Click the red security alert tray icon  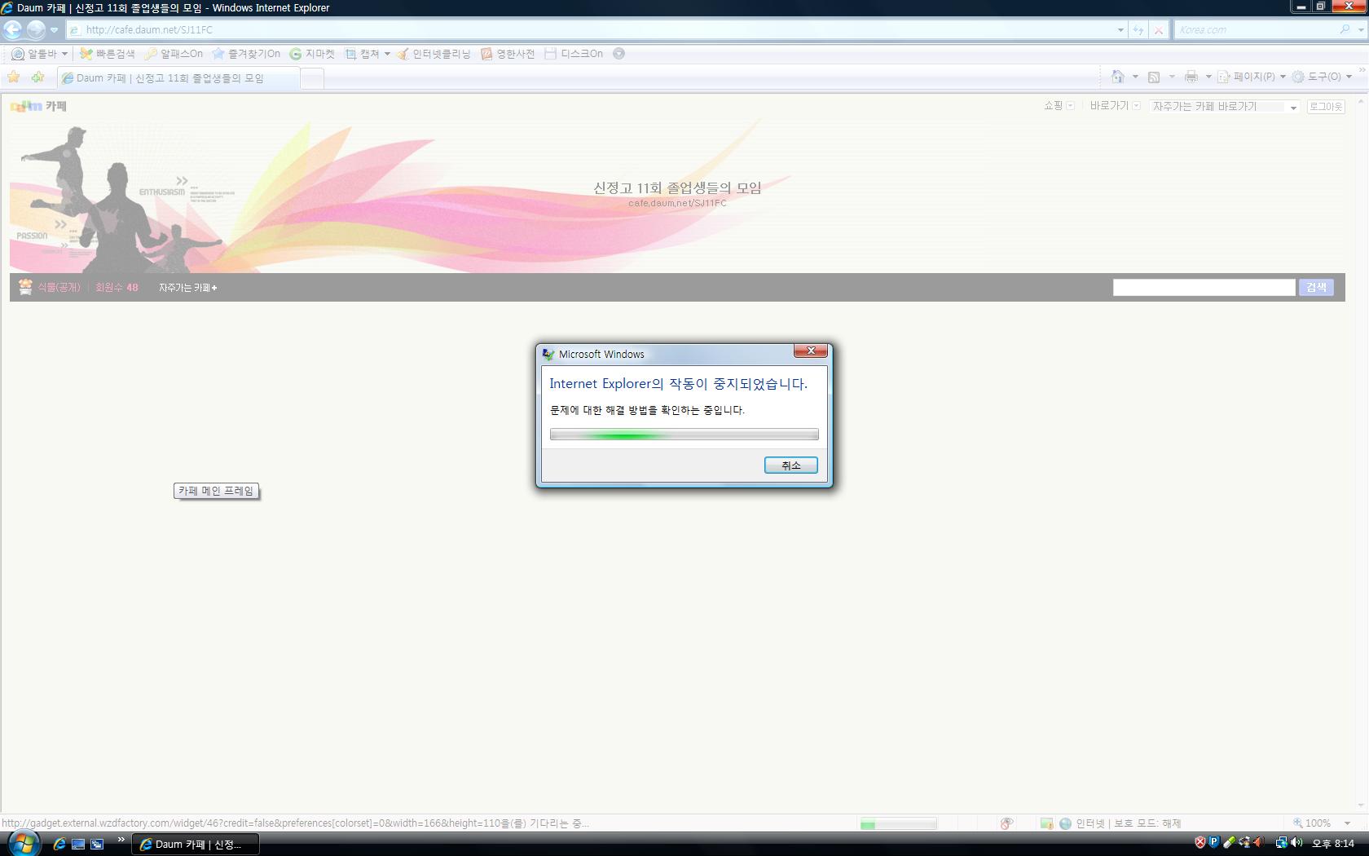[1200, 842]
